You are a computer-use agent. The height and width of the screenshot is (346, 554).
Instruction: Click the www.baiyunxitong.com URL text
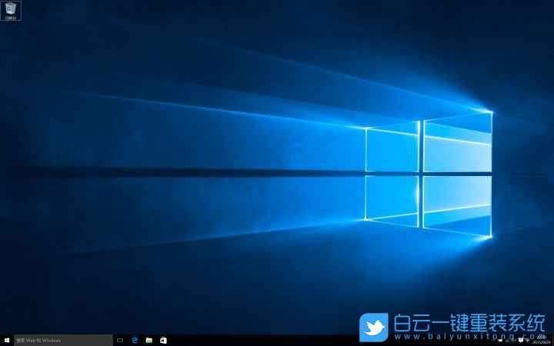coord(462,337)
